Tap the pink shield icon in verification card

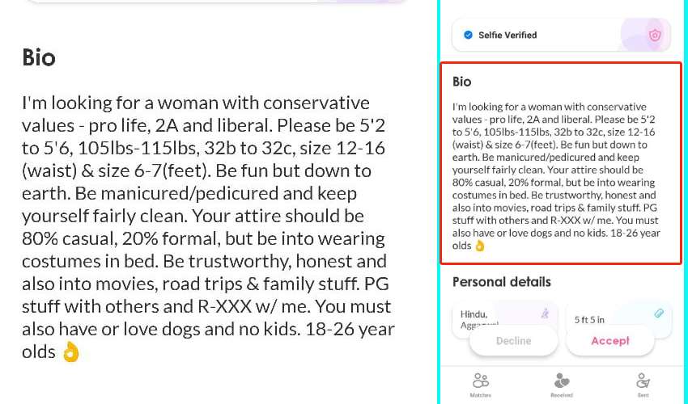[x=655, y=35]
